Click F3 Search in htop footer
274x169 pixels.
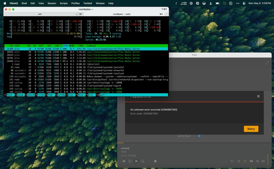click(x=30, y=95)
